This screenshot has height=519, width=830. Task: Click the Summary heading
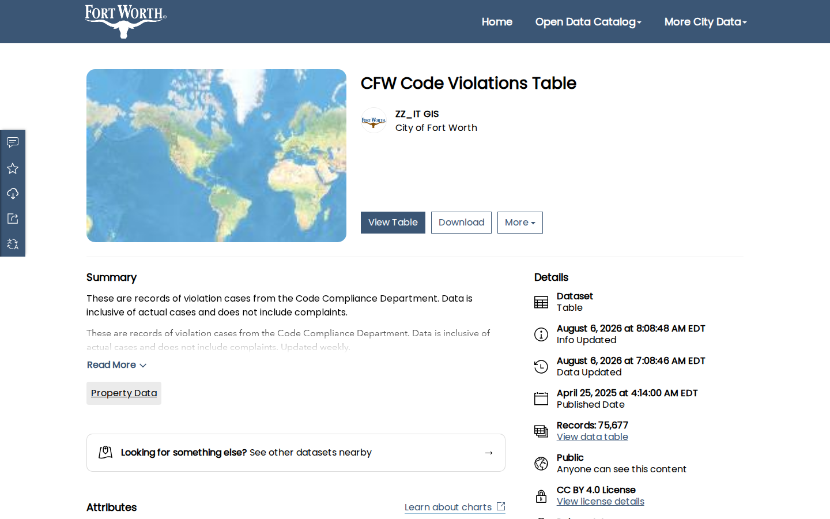coord(112,277)
